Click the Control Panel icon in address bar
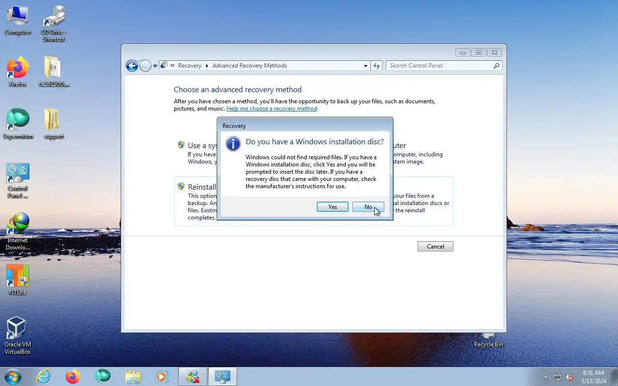 [x=164, y=66]
